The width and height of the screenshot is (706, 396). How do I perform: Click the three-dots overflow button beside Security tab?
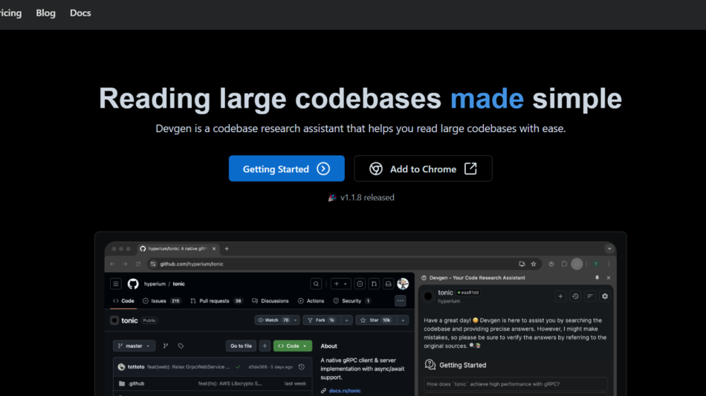point(401,301)
